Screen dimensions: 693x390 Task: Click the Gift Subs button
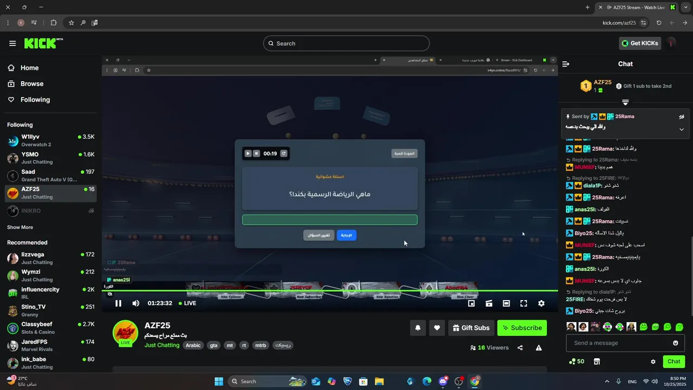click(471, 328)
